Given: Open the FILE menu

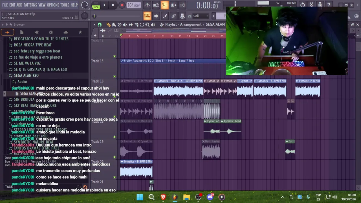Looking at the screenshot, I should [5, 5].
